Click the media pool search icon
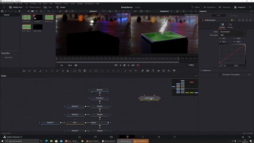 coord(41,11)
